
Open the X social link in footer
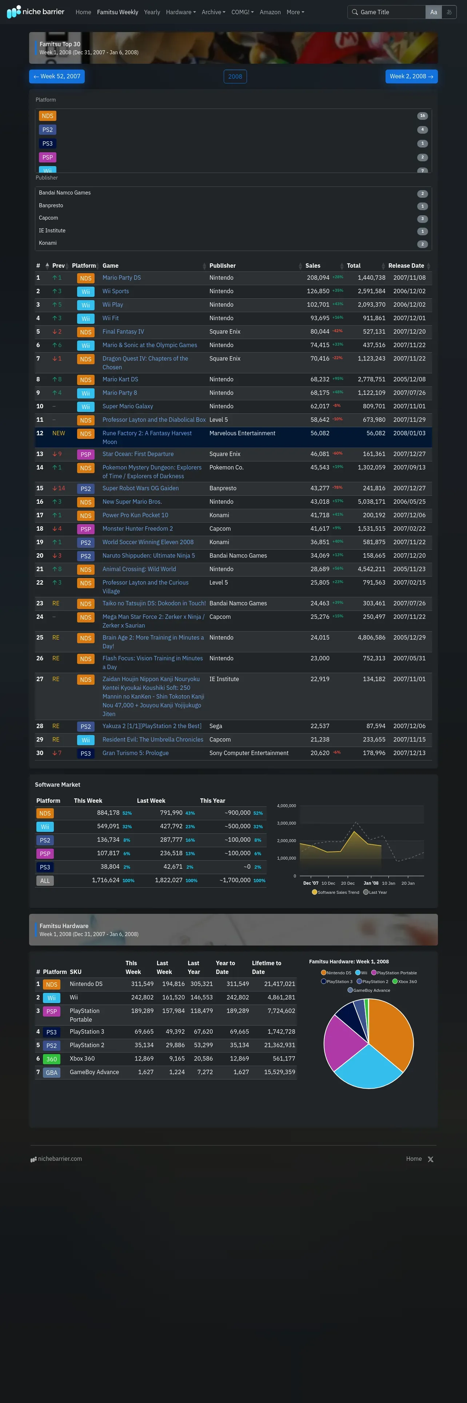[x=431, y=1159]
